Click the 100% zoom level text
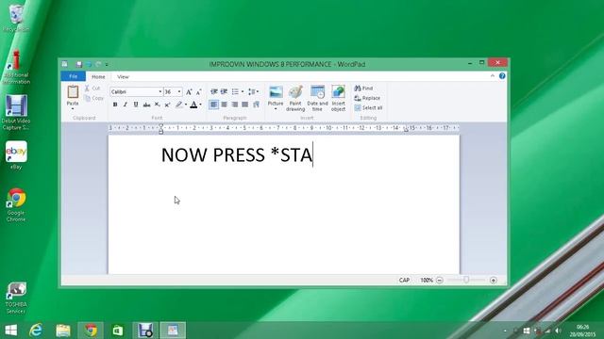Image resolution: width=604 pixels, height=339 pixels. point(427,281)
